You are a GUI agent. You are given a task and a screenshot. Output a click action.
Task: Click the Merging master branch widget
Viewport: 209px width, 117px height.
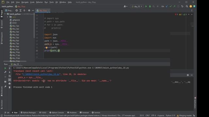click(184, 116)
